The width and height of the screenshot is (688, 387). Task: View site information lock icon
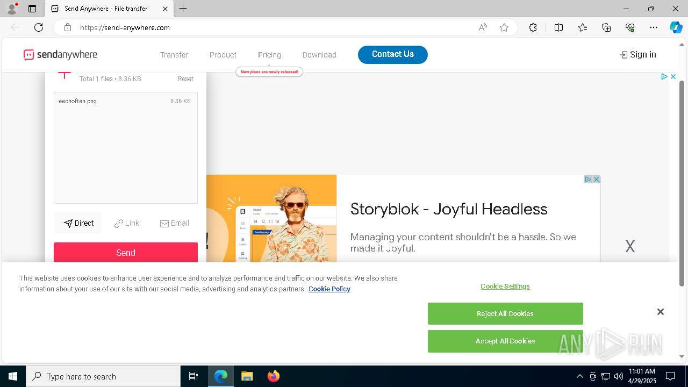(x=67, y=27)
